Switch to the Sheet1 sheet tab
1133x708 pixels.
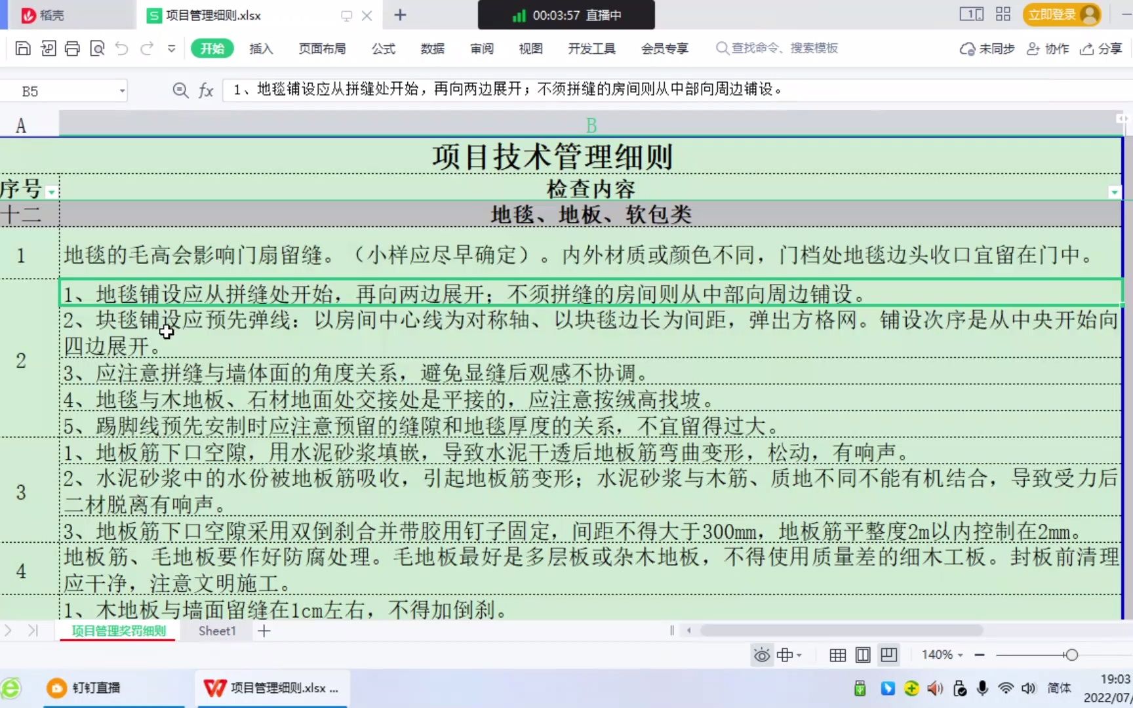[x=217, y=631]
